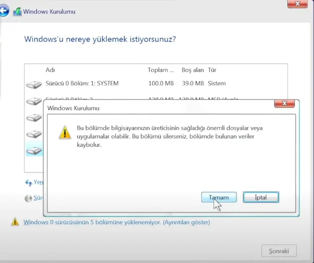Click the 'Sistem' type cell
The width and height of the screenshot is (314, 263).
click(x=217, y=83)
